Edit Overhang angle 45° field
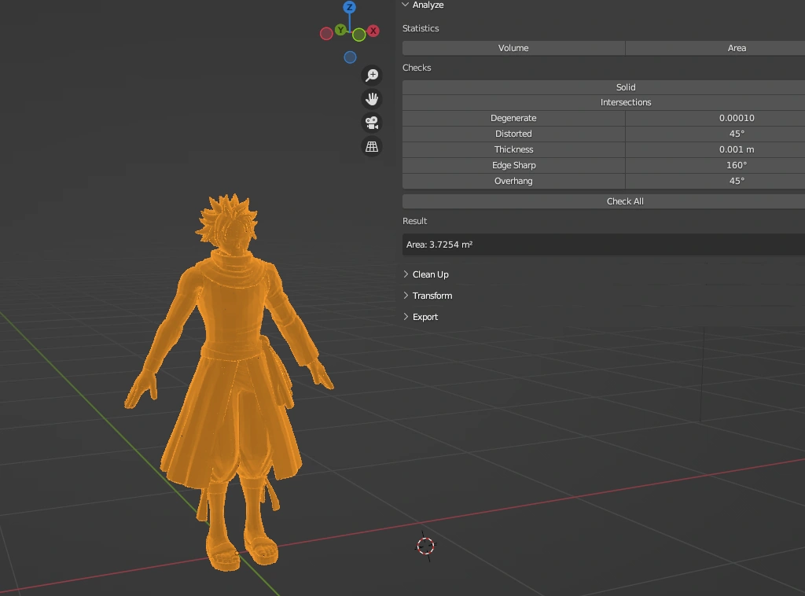Viewport: 805px width, 596px height. 715,181
